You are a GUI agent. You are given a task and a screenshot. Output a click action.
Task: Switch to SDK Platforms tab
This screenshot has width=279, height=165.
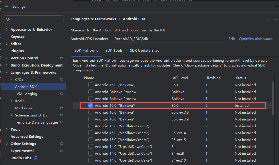point(86,51)
